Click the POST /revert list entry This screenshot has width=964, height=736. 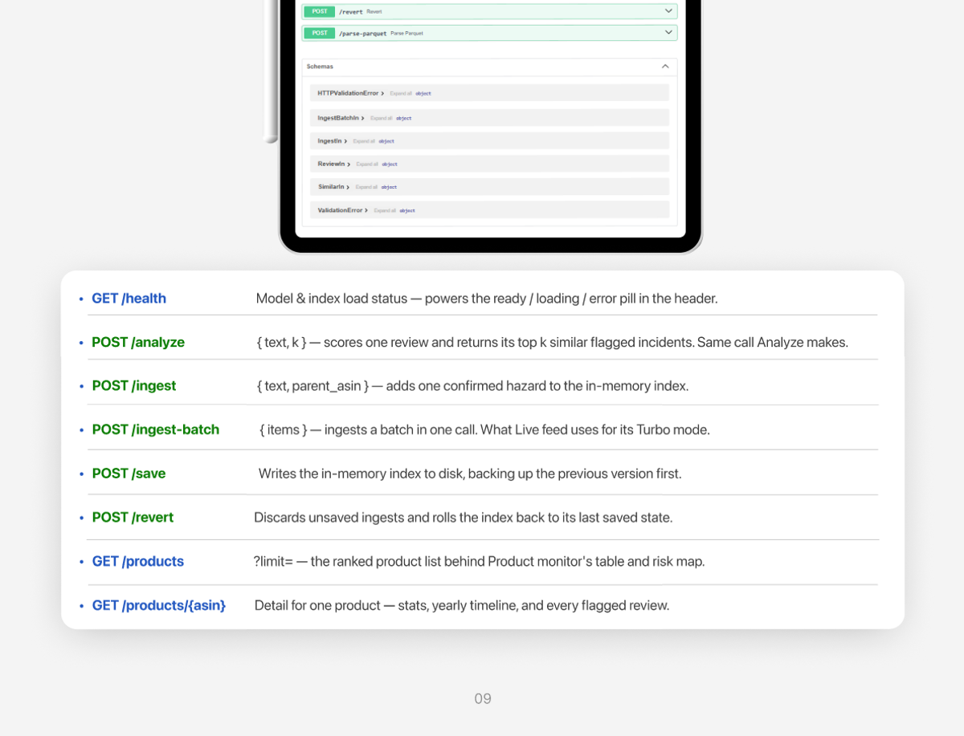click(x=133, y=518)
